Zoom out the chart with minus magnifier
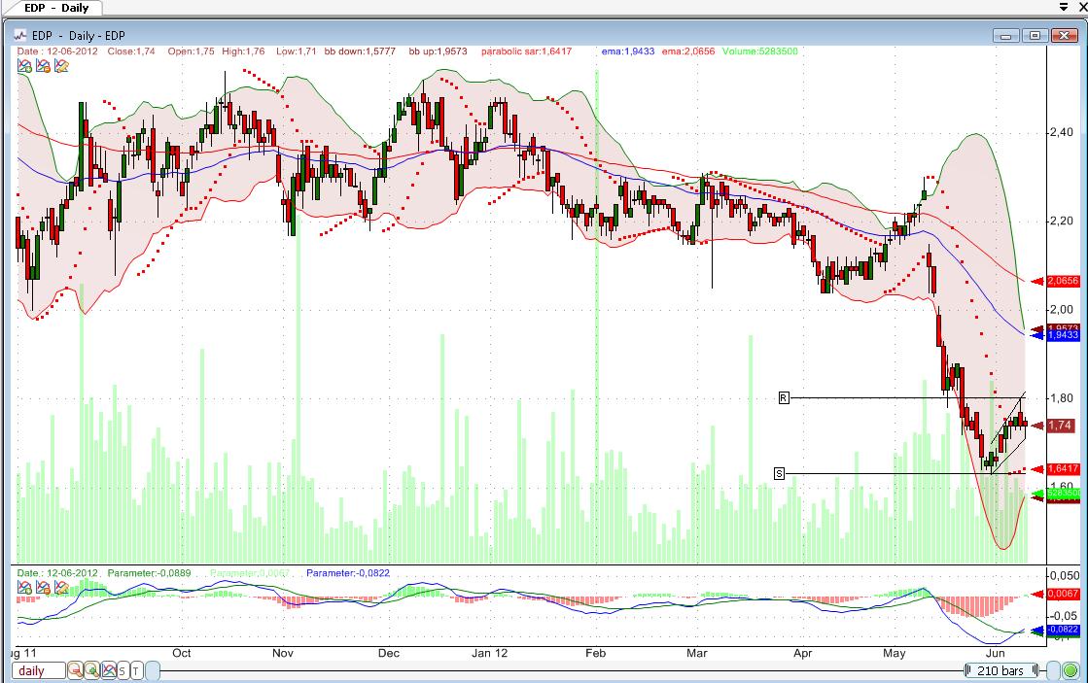Viewport: 1088px width, 683px height. (x=75, y=670)
